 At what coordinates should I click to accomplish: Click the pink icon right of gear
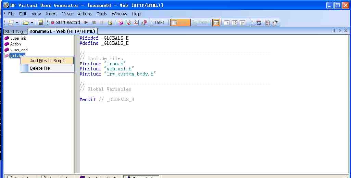(x=121, y=22)
